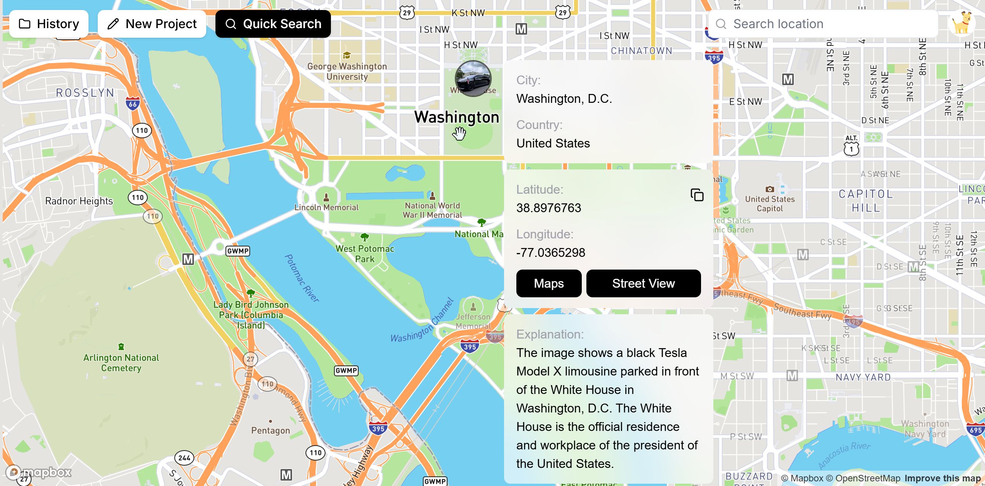Open Quick Search

(x=273, y=24)
